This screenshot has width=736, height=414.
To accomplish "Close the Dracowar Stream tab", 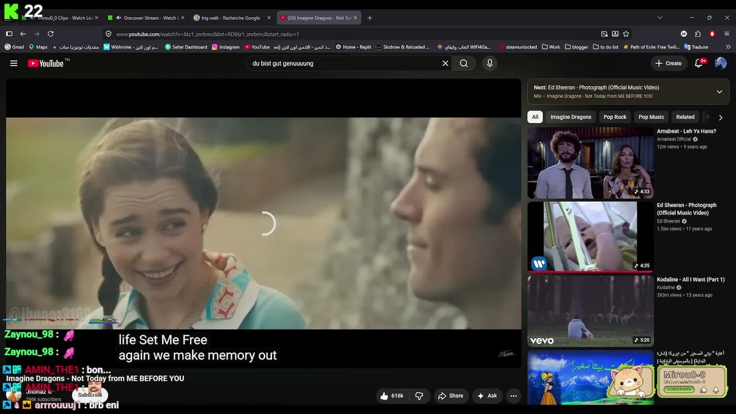I will [x=183, y=18].
